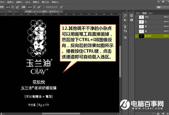This screenshot has height=115, width=169.
Task: Open the Properties panel icon
Action: (131, 16)
